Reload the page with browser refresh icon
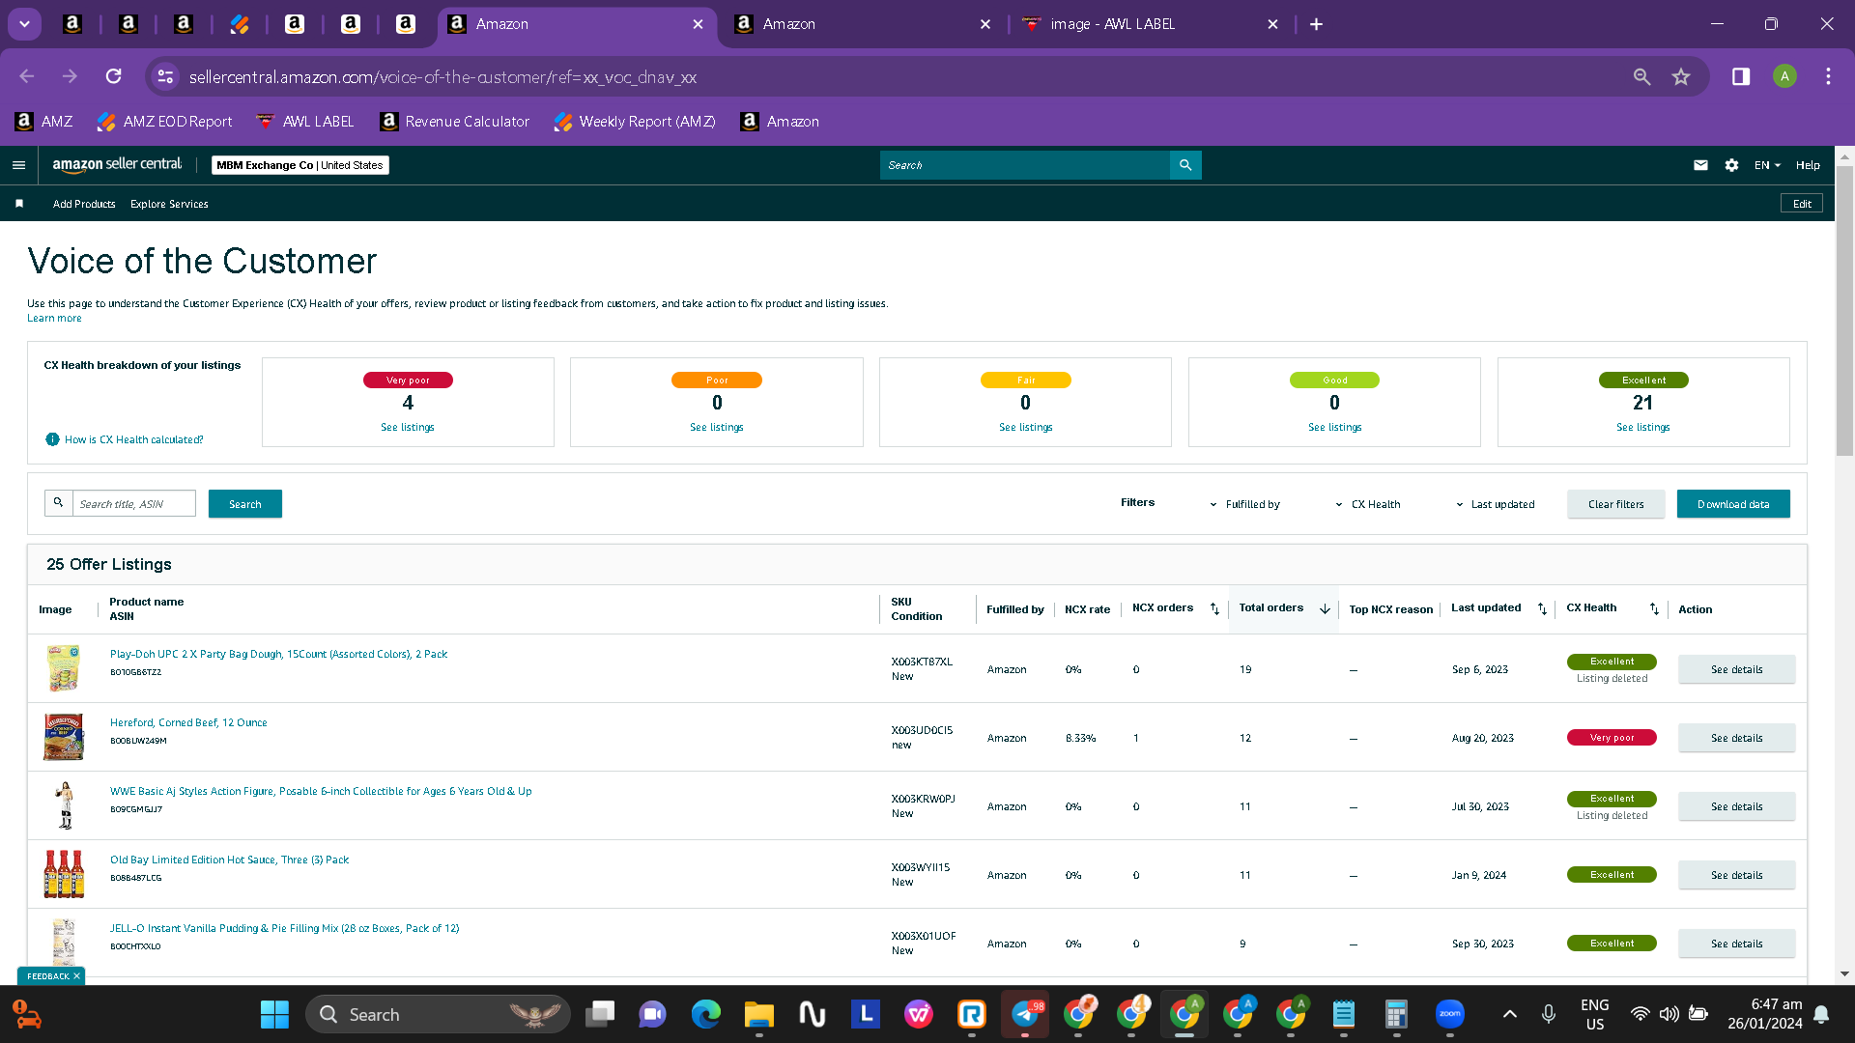 pyautogui.click(x=113, y=76)
